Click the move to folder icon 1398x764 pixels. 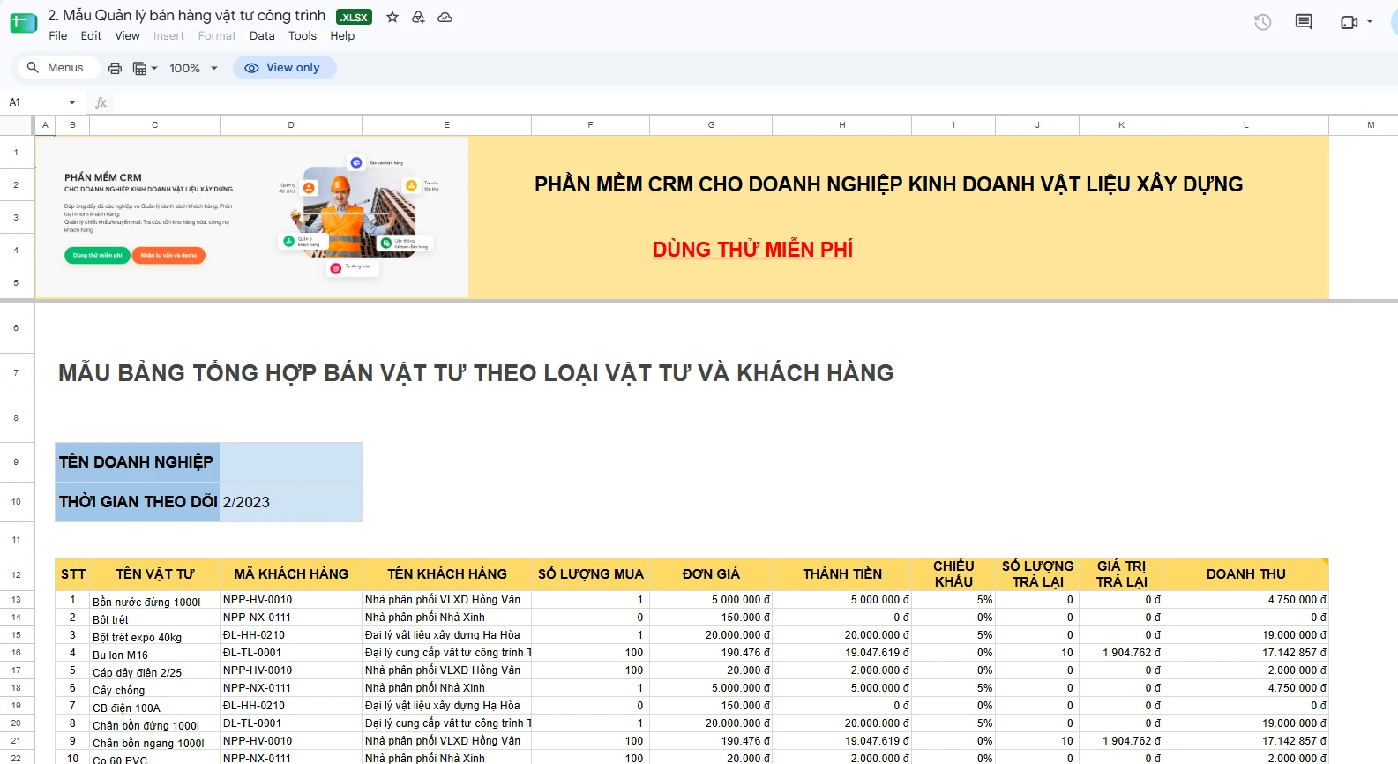tap(418, 17)
